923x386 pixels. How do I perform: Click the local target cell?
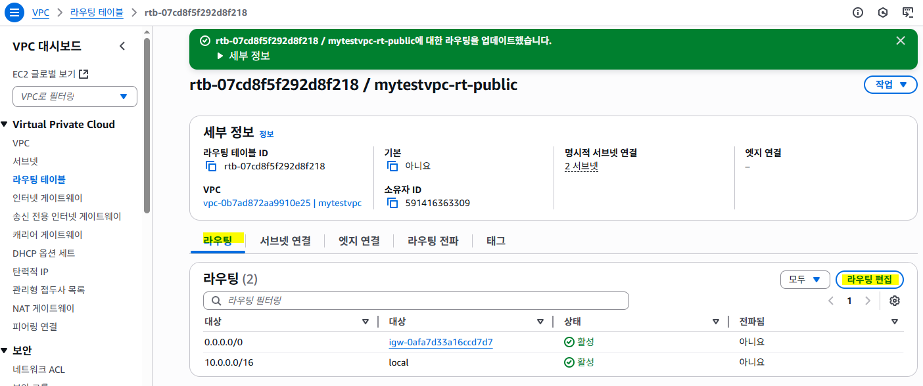(398, 362)
